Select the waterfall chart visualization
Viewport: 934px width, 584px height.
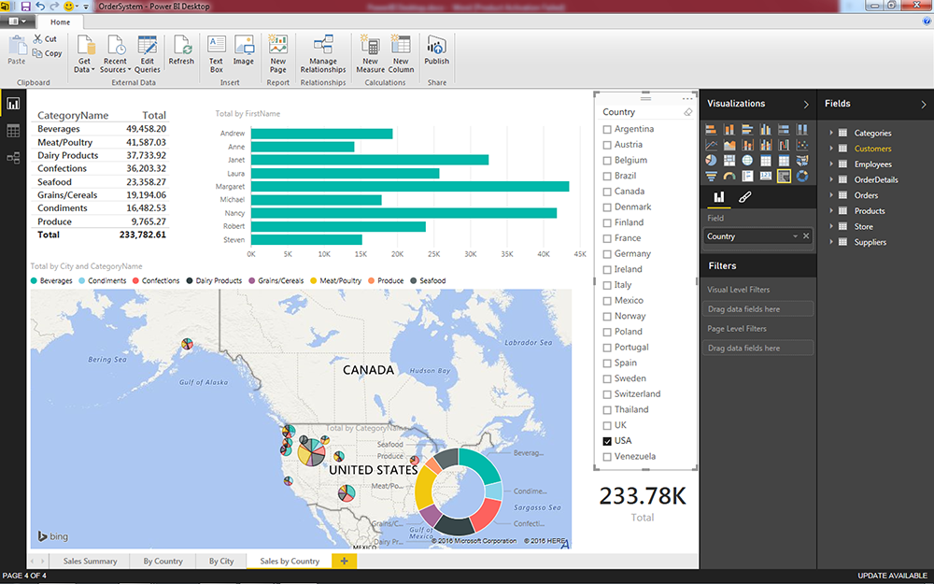(784, 145)
